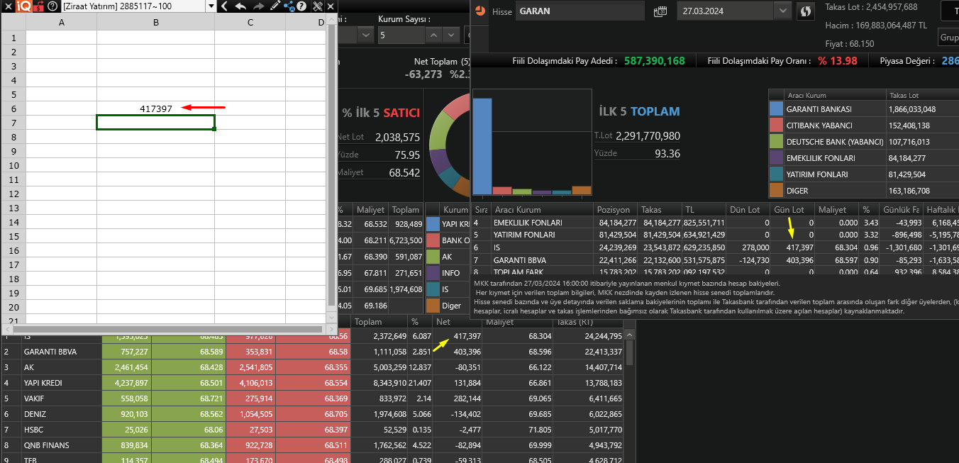The height and width of the screenshot is (463, 959).
Task: Click the blue GARANTI BANKASI legend swatch
Action: coord(776,109)
